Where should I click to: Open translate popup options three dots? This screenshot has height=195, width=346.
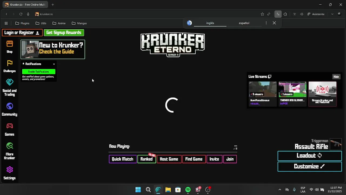(x=266, y=23)
